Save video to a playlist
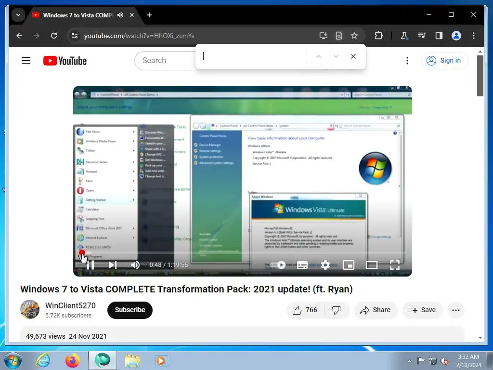This screenshot has height=370, width=493. pos(422,310)
